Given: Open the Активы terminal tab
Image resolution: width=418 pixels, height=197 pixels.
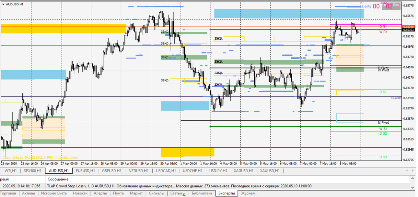Looking at the screenshot, I should [x=29, y=193].
